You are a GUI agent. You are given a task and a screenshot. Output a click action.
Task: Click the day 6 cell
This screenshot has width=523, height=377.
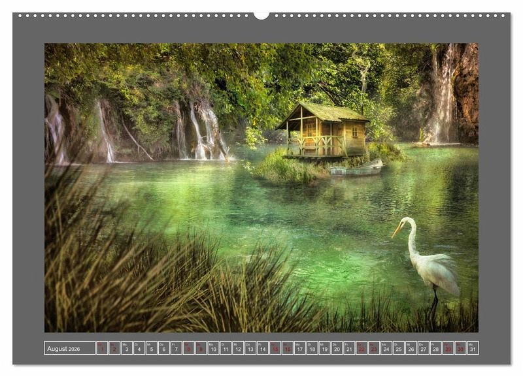(x=164, y=348)
